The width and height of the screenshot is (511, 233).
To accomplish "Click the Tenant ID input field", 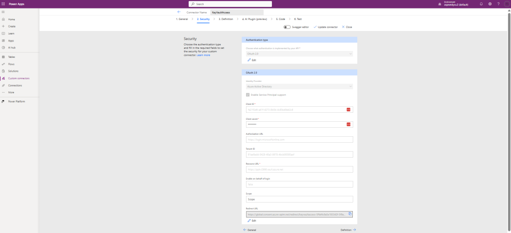I will click(x=299, y=155).
